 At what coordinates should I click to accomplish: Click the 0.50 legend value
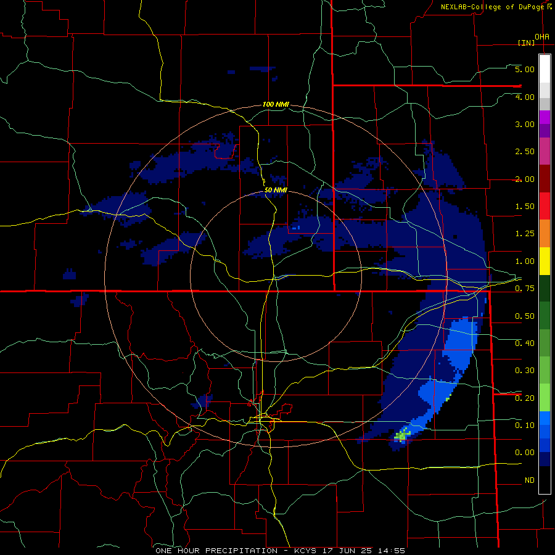(525, 316)
